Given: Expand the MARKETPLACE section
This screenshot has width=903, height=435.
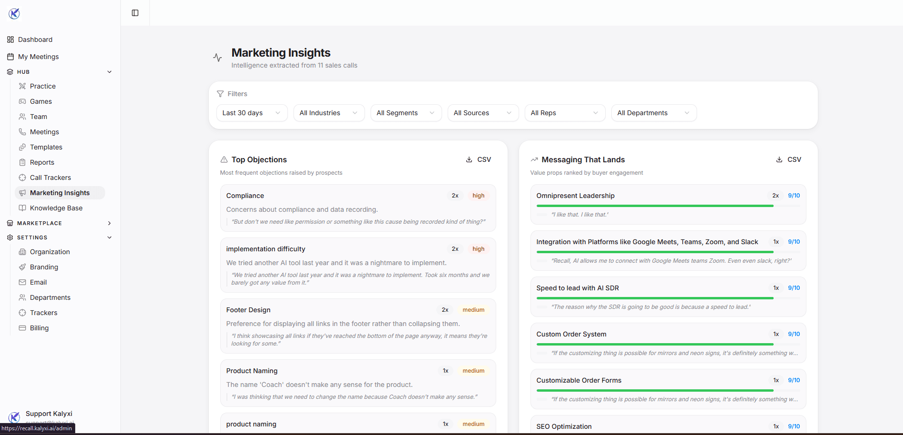Looking at the screenshot, I should (109, 223).
